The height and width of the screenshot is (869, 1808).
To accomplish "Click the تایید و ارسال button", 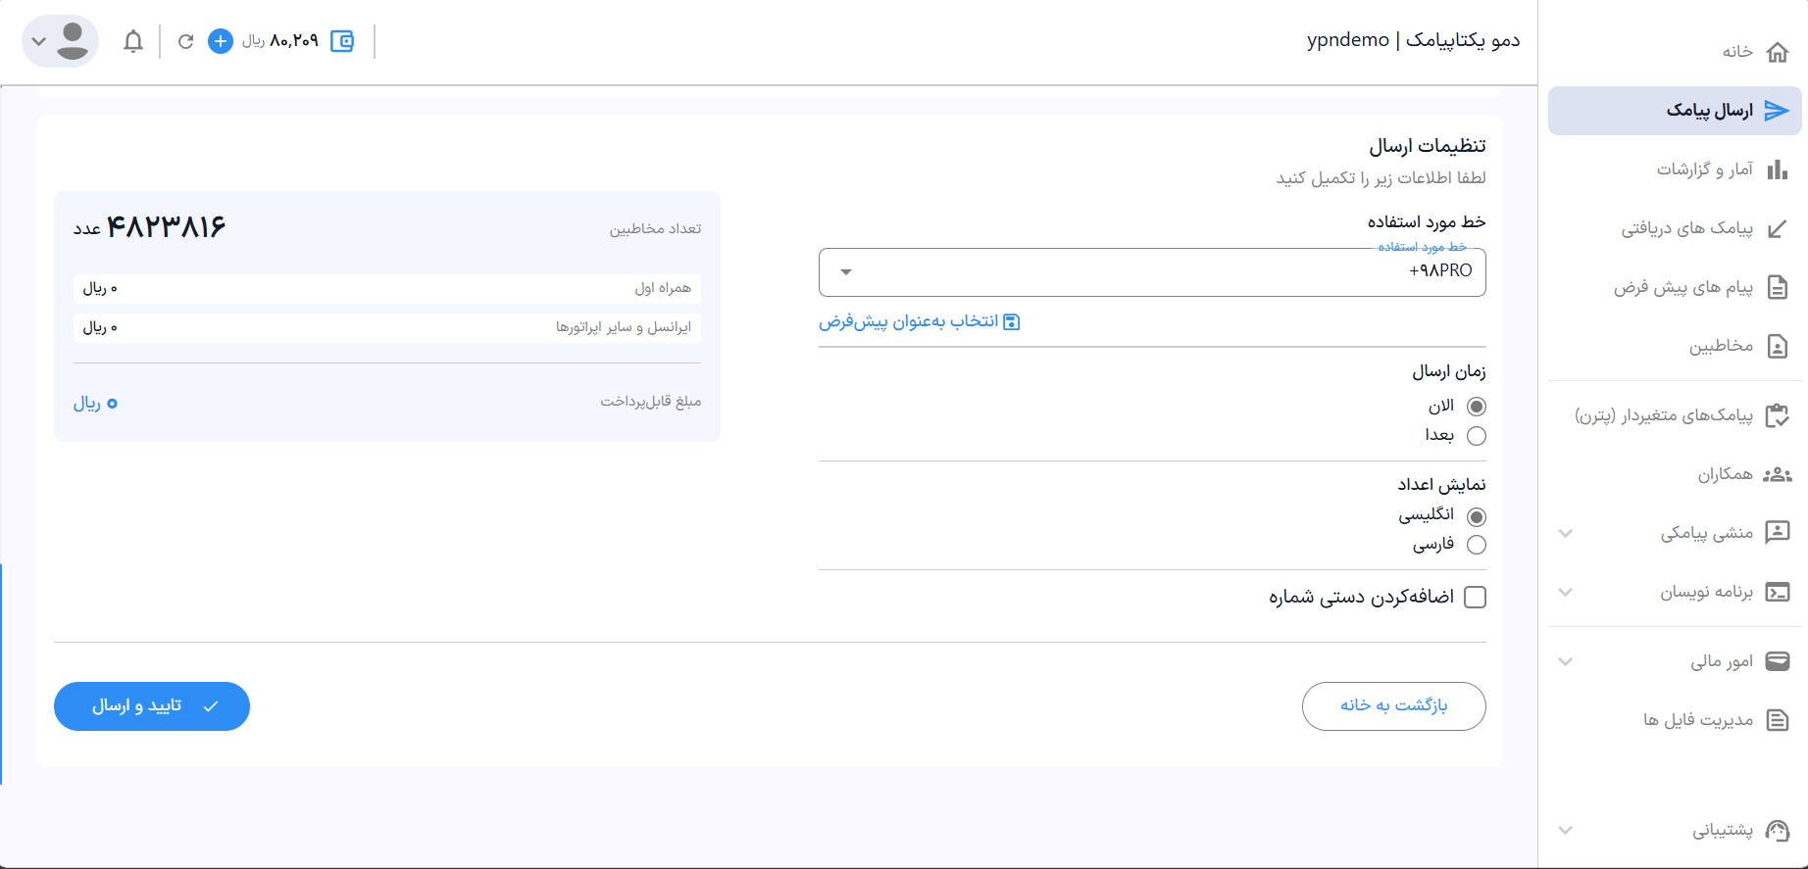I will coord(152,706).
